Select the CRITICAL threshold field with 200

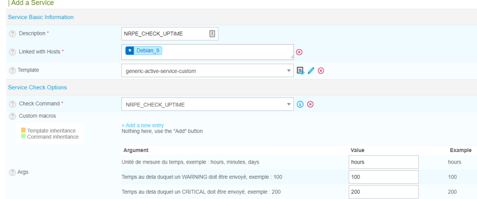(x=383, y=192)
